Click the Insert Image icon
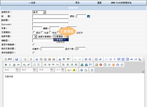The image size is (147, 107). (x=96, y=65)
